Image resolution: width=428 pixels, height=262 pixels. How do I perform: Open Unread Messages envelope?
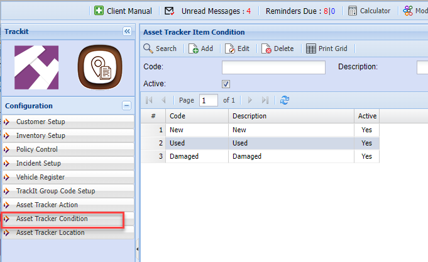coord(169,11)
